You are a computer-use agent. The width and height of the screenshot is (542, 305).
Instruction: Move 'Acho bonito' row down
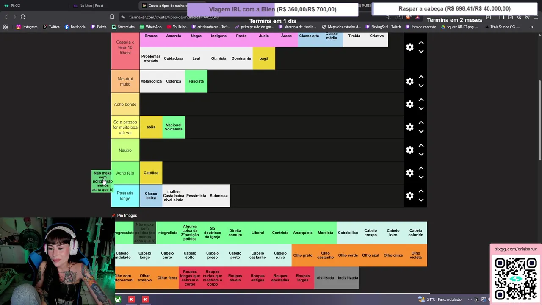click(421, 108)
